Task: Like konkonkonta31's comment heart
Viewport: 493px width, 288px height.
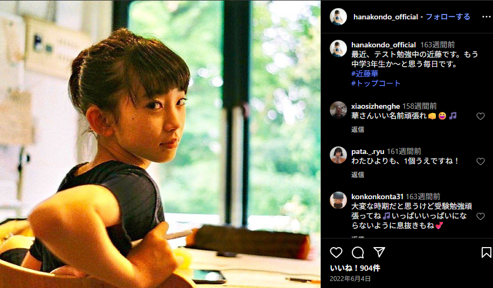Action: [481, 216]
